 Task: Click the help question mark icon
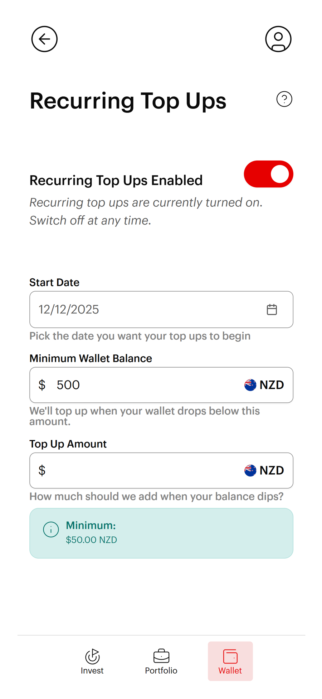[x=284, y=99]
